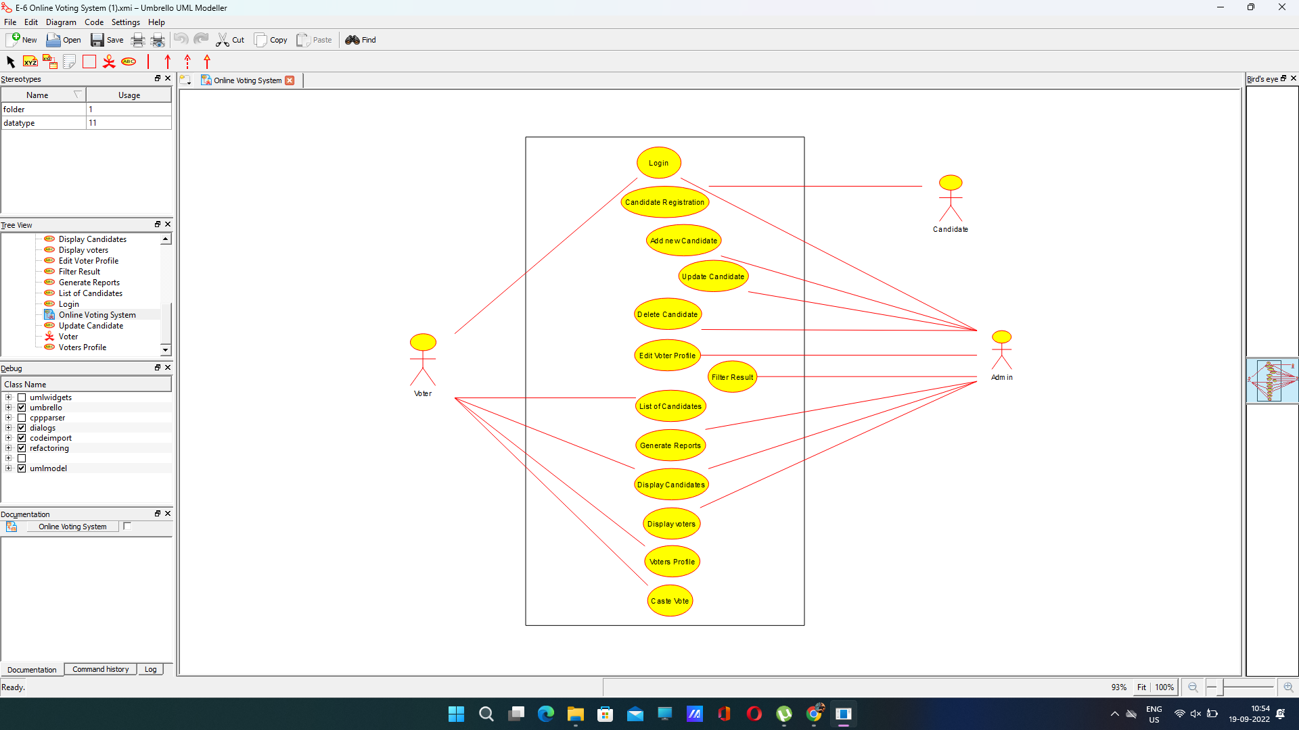Expand the codeimport class entry
The width and height of the screenshot is (1299, 730).
point(9,438)
